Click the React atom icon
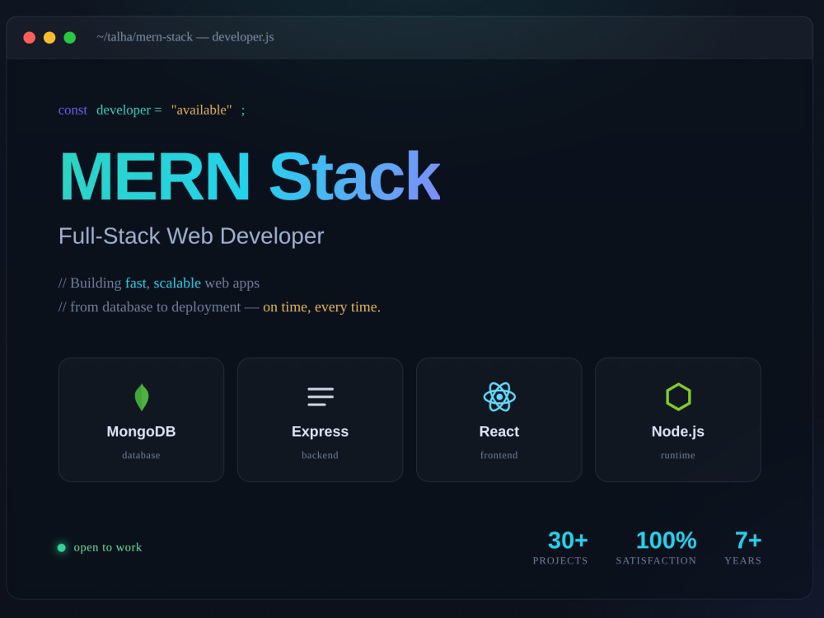This screenshot has height=618, width=824. pyautogui.click(x=499, y=397)
